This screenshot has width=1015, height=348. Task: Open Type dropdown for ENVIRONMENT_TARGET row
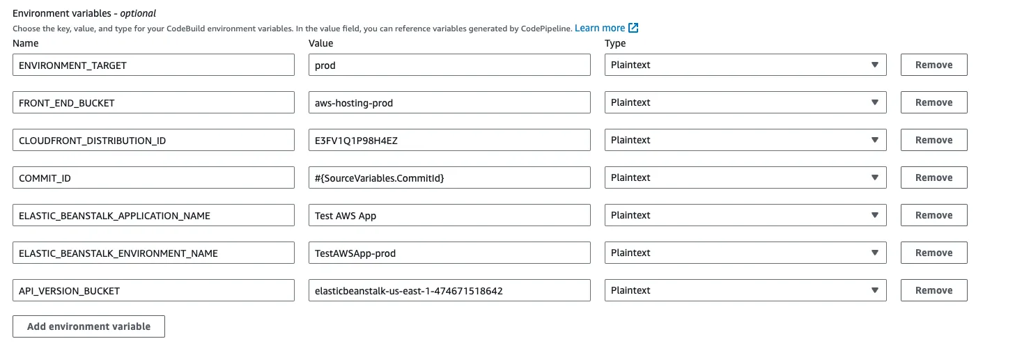pyautogui.click(x=745, y=65)
